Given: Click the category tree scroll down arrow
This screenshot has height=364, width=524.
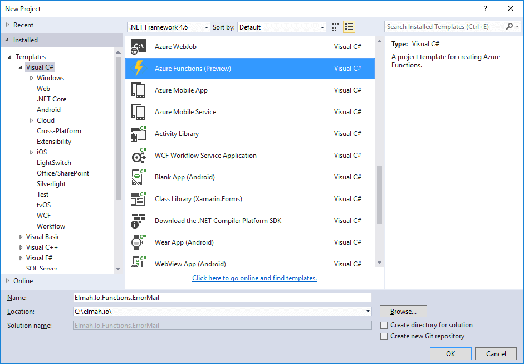Looking at the screenshot, I should [118, 269].
